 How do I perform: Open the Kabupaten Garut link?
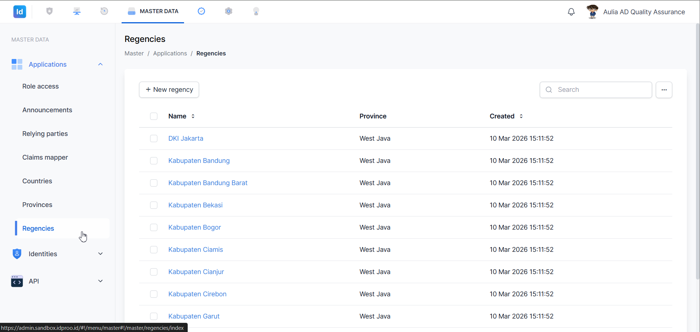coord(194,316)
